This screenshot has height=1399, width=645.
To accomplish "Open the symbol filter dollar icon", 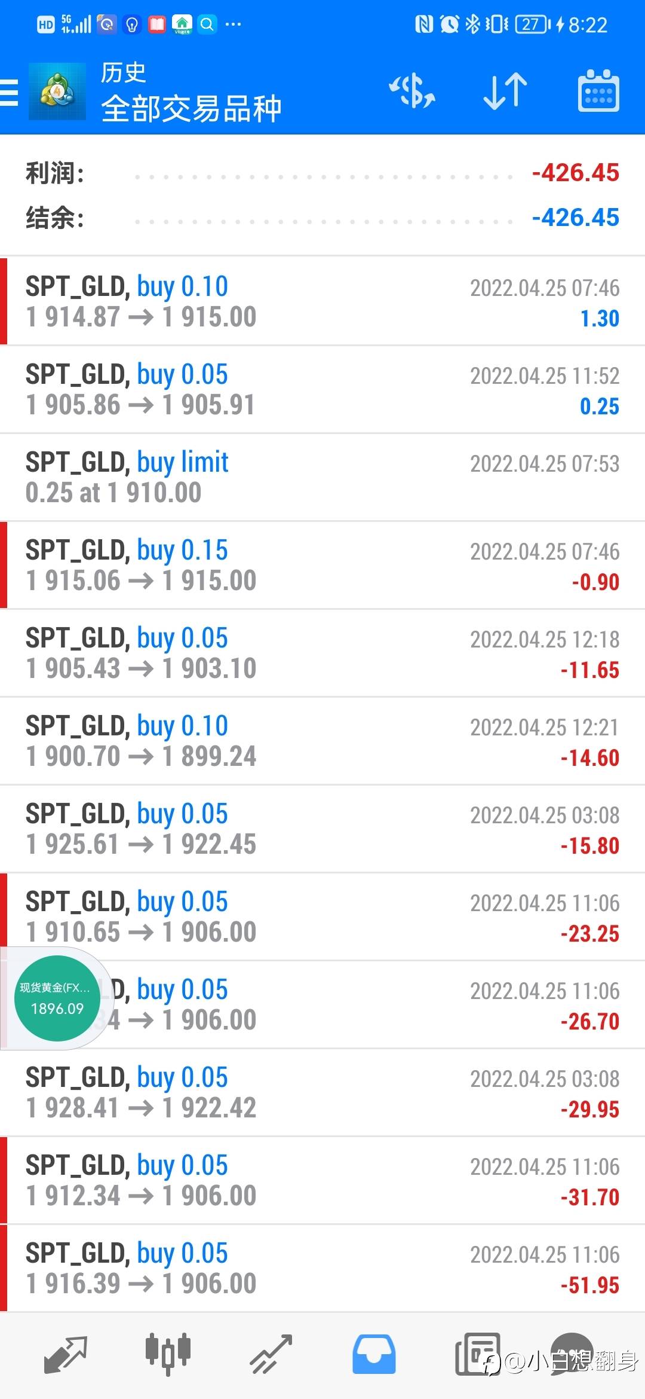I will point(412,91).
